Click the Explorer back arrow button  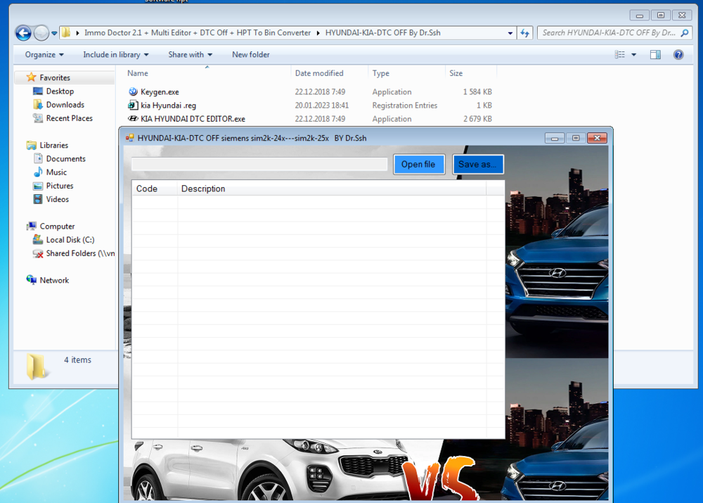[x=23, y=33]
